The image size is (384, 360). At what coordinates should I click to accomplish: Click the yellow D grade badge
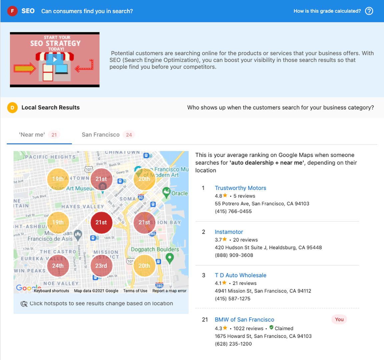click(12, 108)
